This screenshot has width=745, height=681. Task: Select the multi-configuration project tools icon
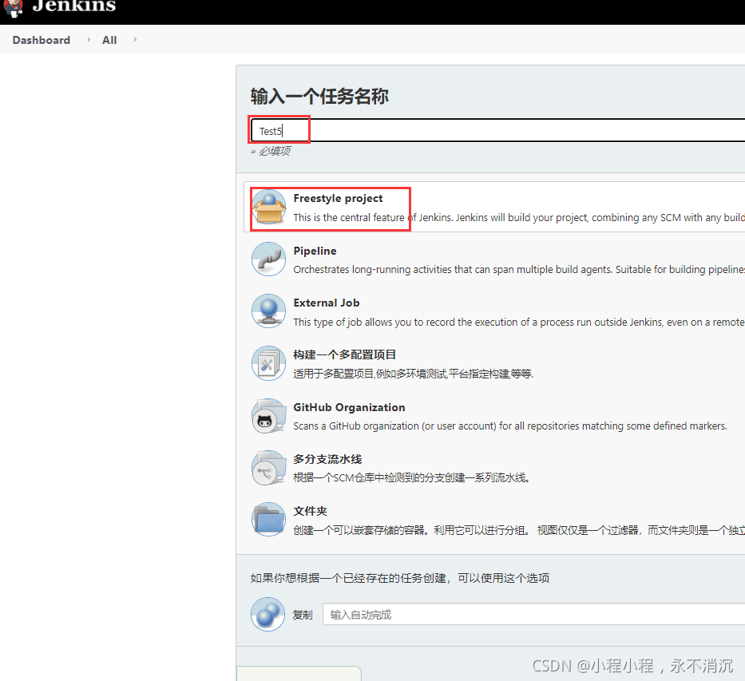[268, 363]
